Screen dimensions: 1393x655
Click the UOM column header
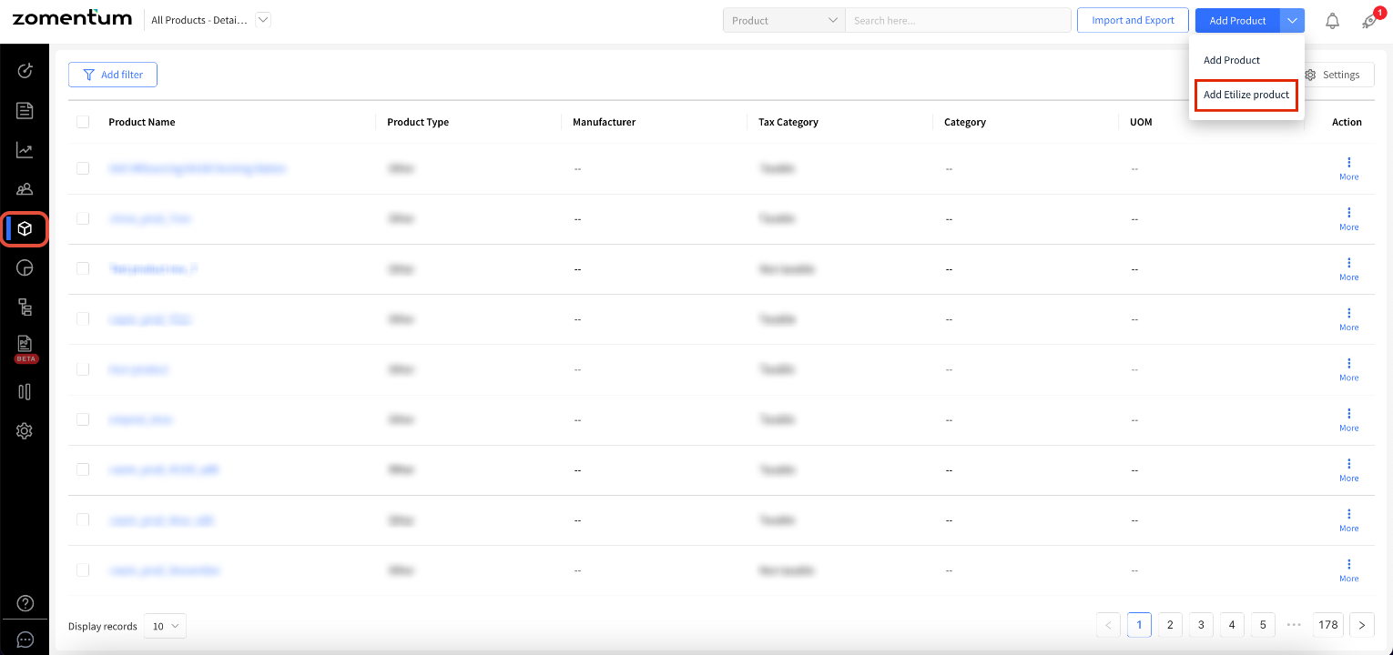coord(1141,122)
